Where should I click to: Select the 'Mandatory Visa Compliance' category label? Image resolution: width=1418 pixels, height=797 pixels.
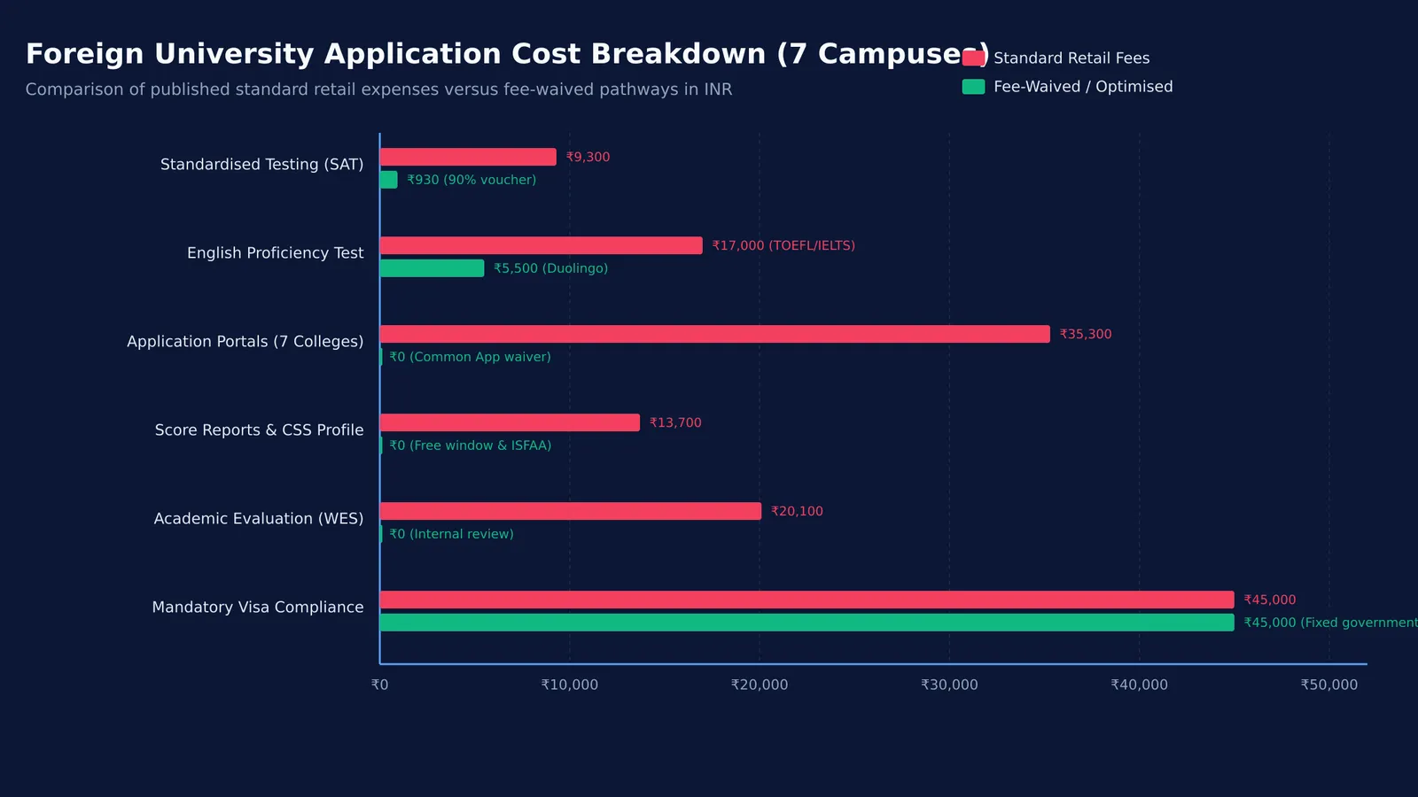point(258,607)
